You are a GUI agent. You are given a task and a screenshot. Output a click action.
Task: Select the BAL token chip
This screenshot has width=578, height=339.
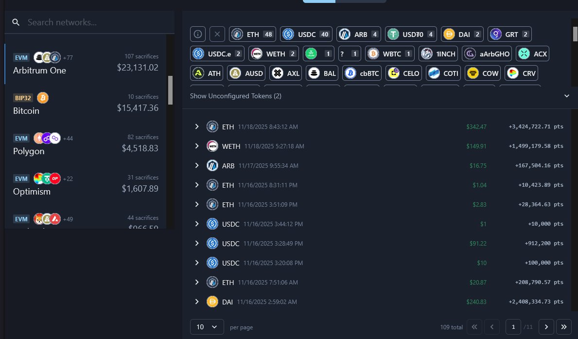[322, 73]
